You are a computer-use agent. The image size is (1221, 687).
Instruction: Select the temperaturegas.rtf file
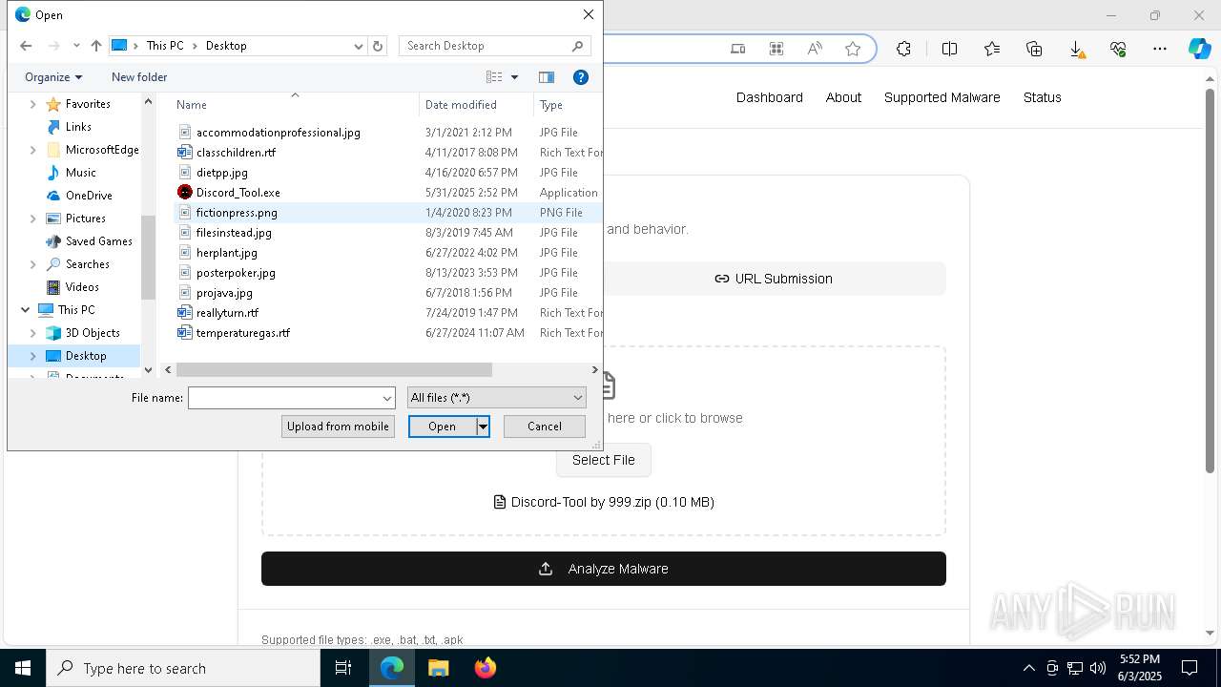(243, 333)
